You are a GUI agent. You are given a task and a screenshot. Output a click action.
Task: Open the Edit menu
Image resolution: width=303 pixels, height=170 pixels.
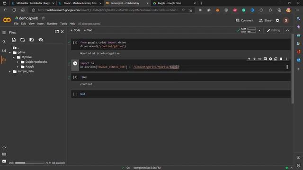[x=23, y=24]
